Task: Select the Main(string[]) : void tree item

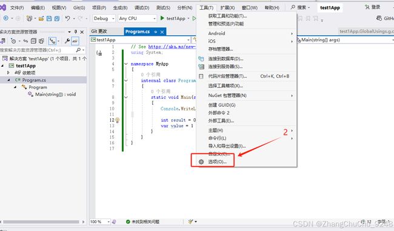Action: (55, 94)
